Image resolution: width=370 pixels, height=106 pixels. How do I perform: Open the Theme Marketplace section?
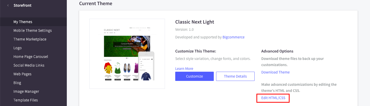(x=30, y=39)
